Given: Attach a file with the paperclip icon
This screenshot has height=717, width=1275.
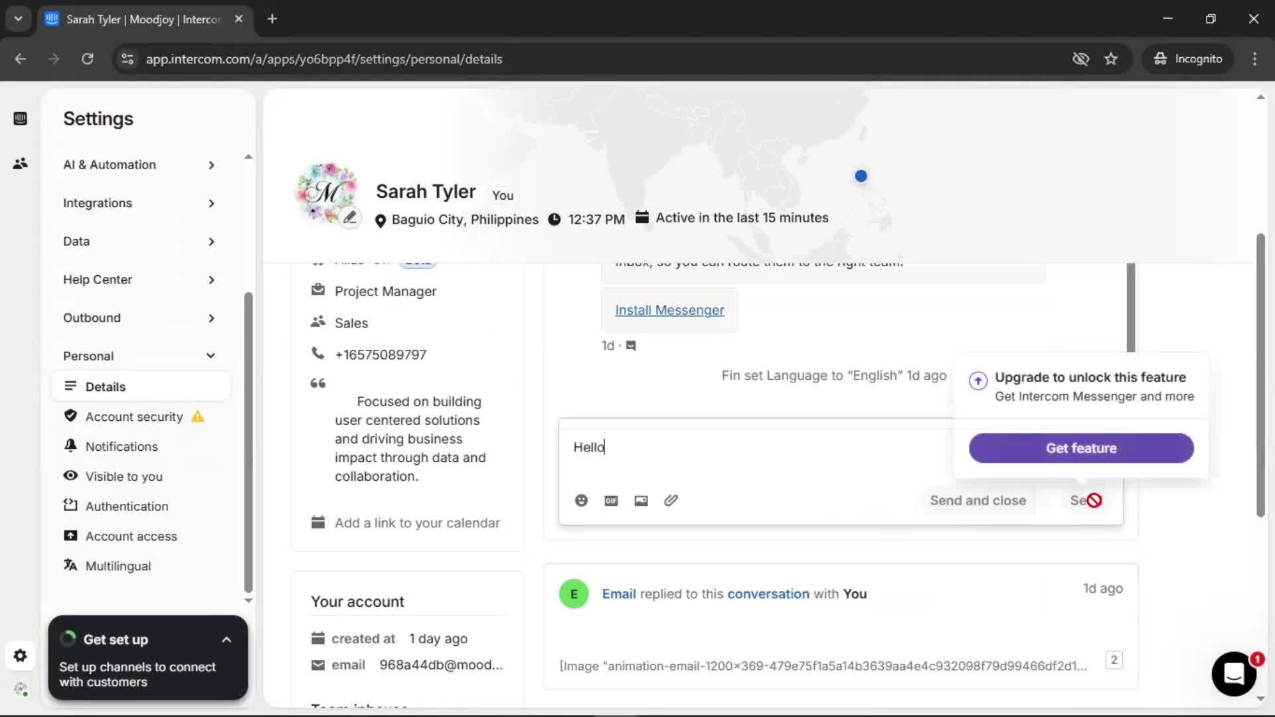Looking at the screenshot, I should click(671, 501).
